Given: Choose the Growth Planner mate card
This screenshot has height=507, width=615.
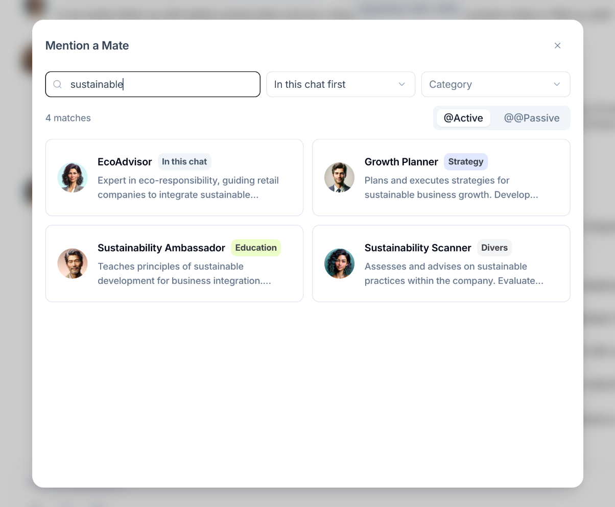Looking at the screenshot, I should click(441, 178).
